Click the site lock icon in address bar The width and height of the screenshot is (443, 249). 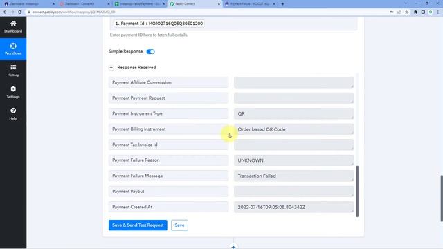[x=29, y=12]
